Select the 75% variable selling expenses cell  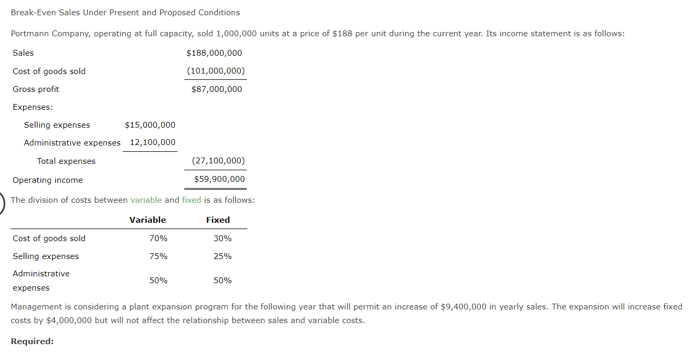pos(158,256)
